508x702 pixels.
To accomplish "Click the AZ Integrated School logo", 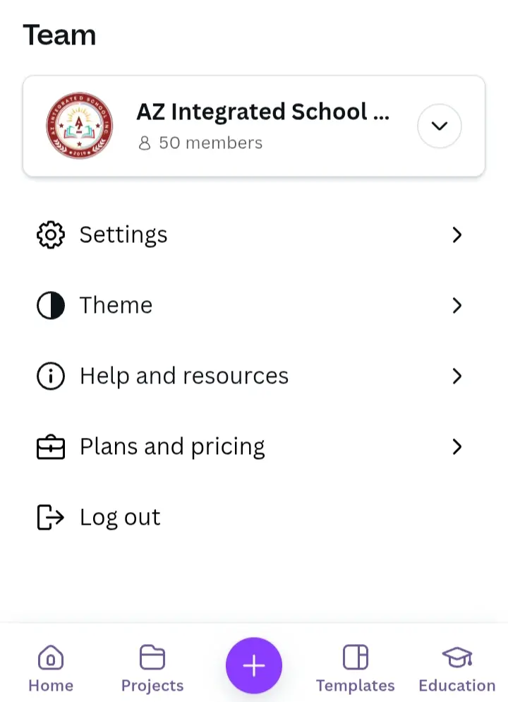I will tap(80, 126).
